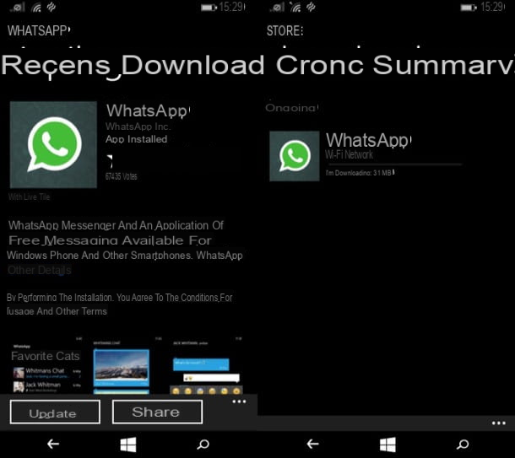
Task: Tap Windows Start button on left phone
Action: click(x=128, y=445)
